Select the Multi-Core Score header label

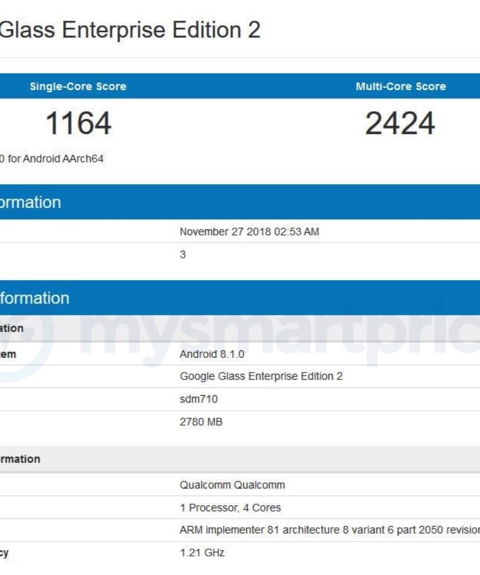[x=400, y=86]
